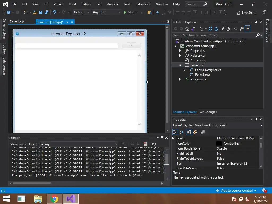Click the Undo arrow icon
The image size is (272, 204).
[54, 12]
